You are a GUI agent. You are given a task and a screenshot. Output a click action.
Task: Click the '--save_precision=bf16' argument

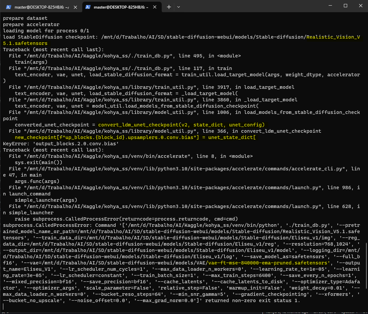coord(114,282)
